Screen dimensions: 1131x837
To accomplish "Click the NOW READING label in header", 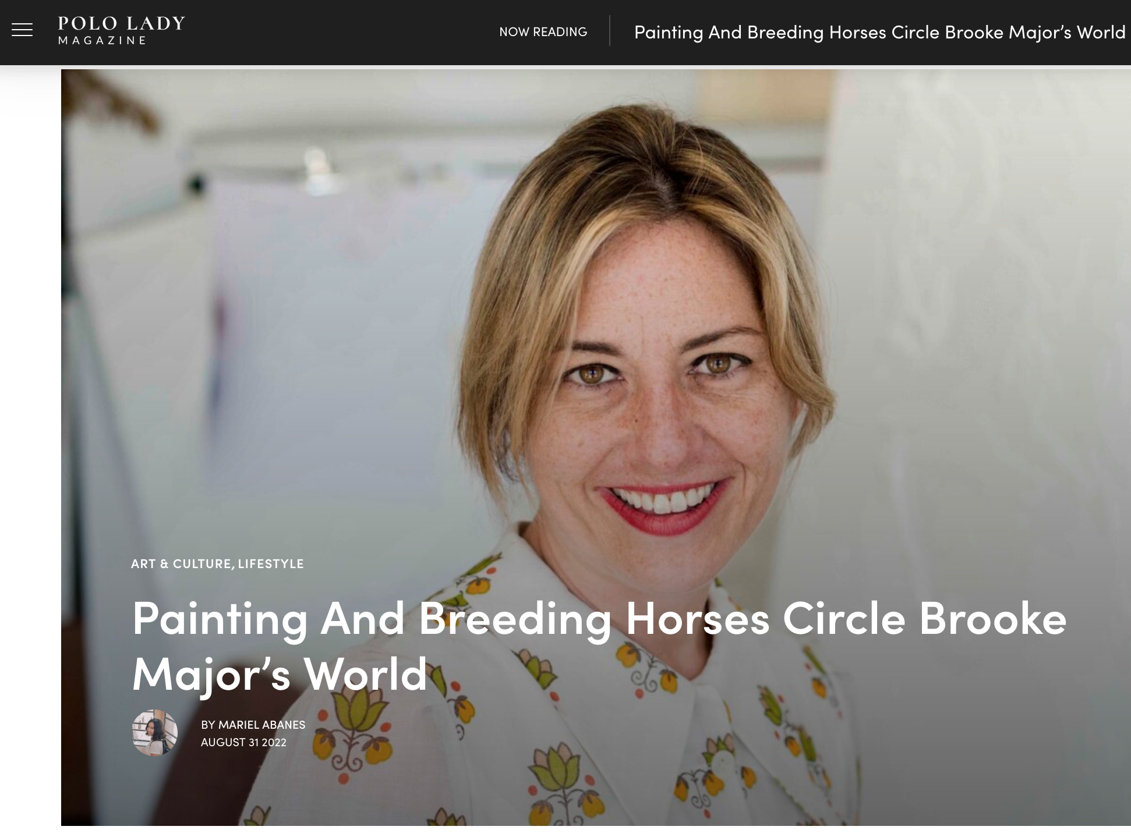I will pyautogui.click(x=543, y=32).
